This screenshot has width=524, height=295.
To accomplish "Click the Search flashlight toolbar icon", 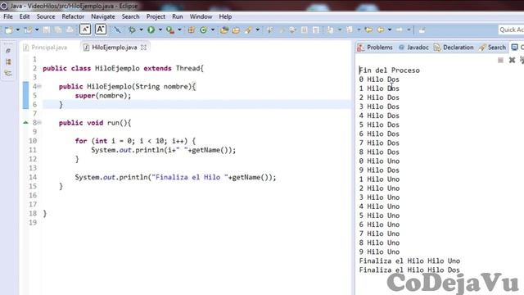I will 248,30.
